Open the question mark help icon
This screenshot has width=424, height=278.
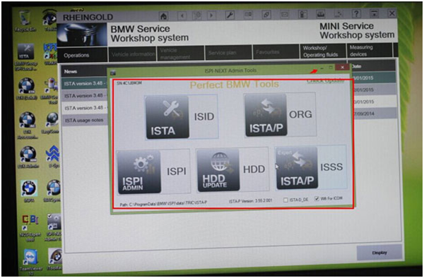coord(356,13)
